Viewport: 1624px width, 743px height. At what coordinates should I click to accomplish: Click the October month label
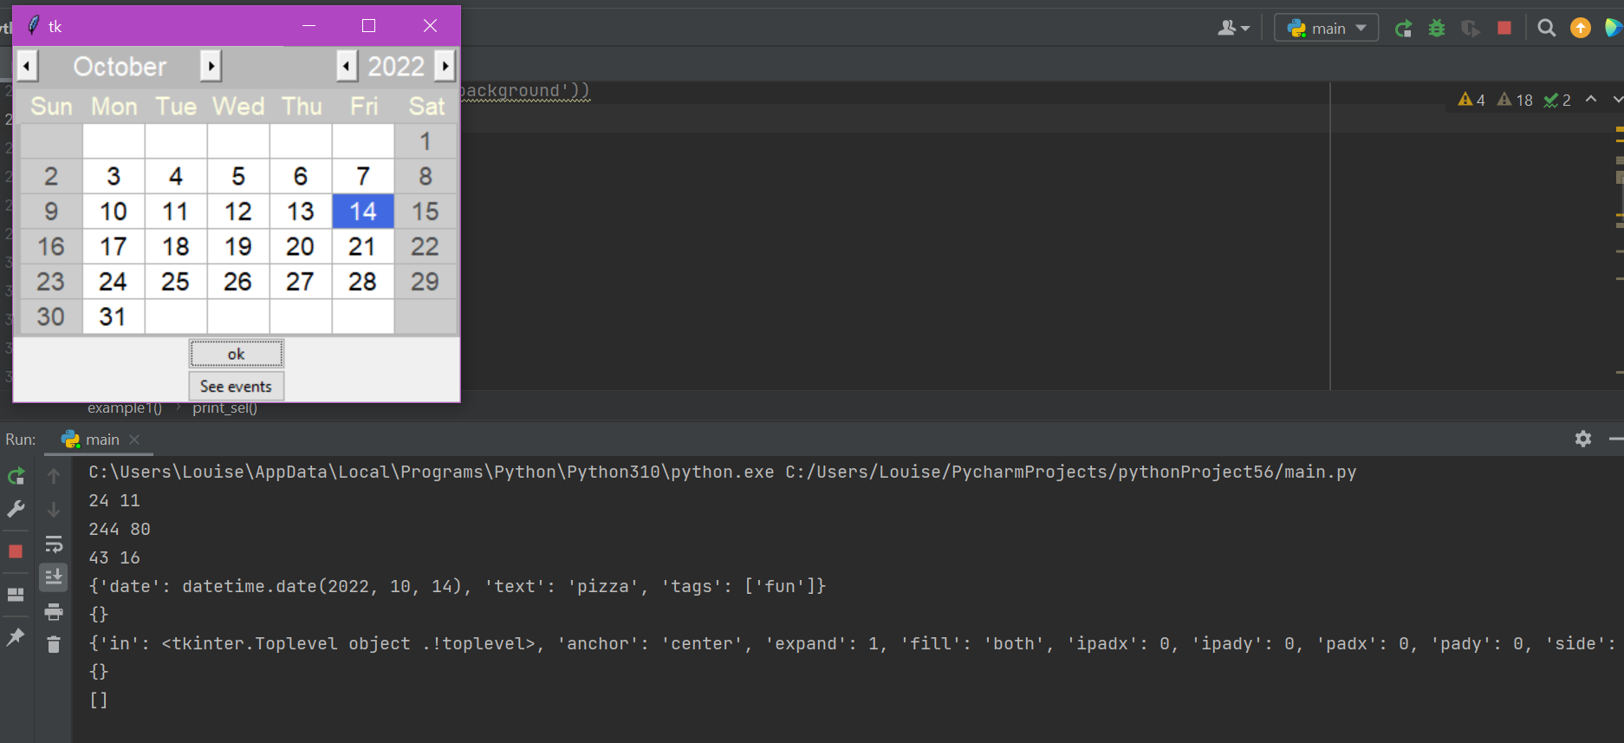[x=120, y=66]
